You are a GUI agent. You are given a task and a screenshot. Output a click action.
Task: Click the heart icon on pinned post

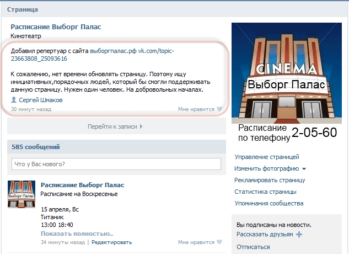(x=219, y=109)
